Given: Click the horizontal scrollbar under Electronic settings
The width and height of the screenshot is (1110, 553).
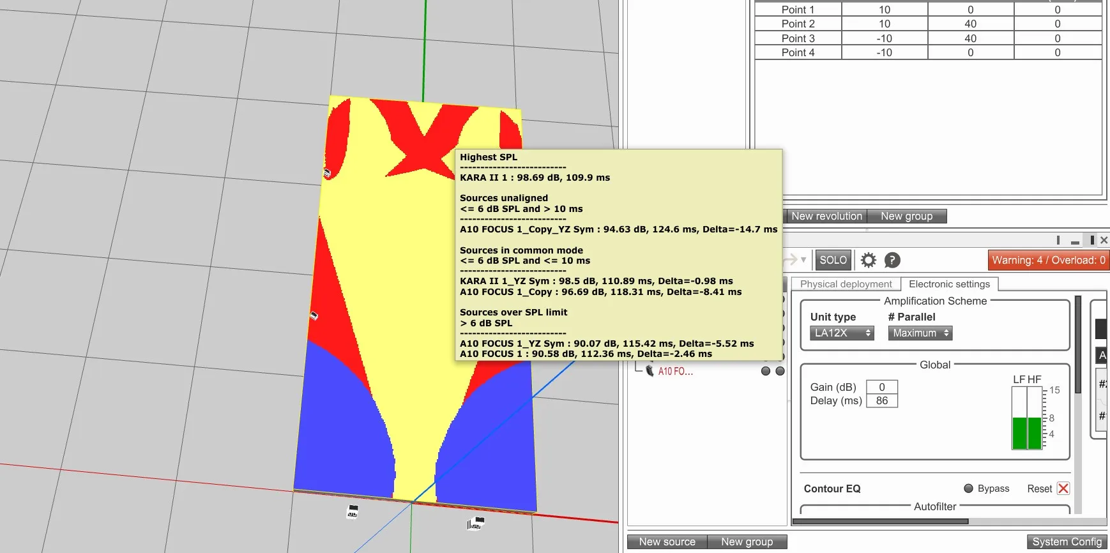Looking at the screenshot, I should click(x=880, y=522).
